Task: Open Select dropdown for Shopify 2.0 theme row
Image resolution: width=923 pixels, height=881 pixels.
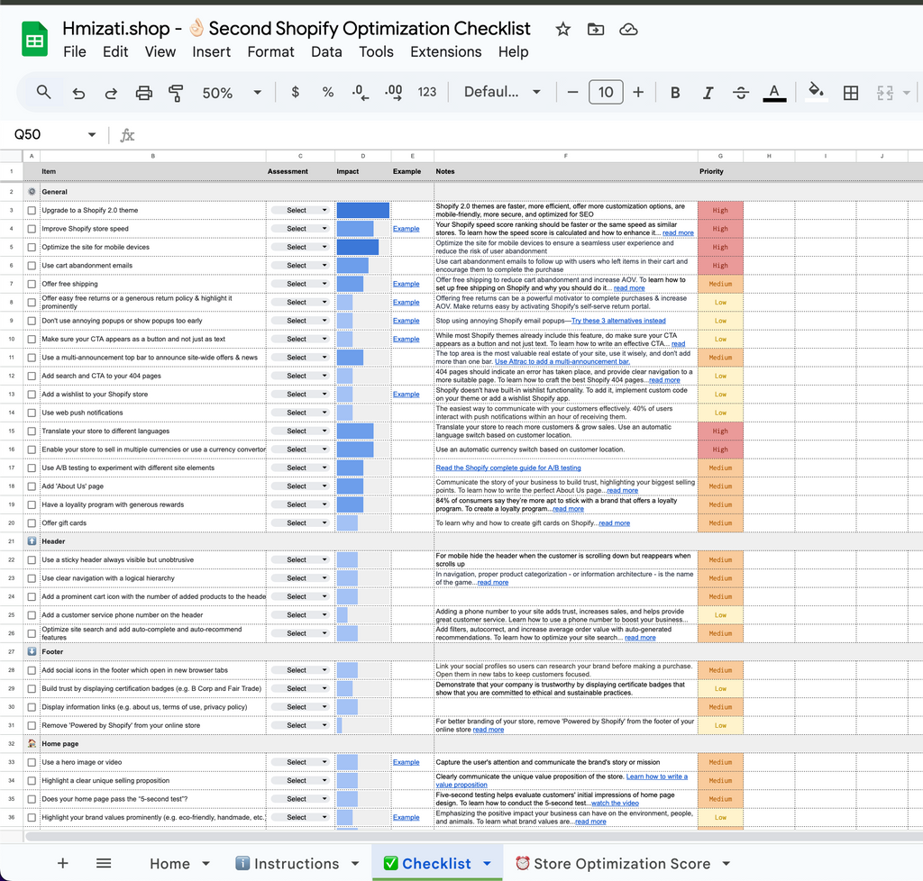Action: point(300,210)
